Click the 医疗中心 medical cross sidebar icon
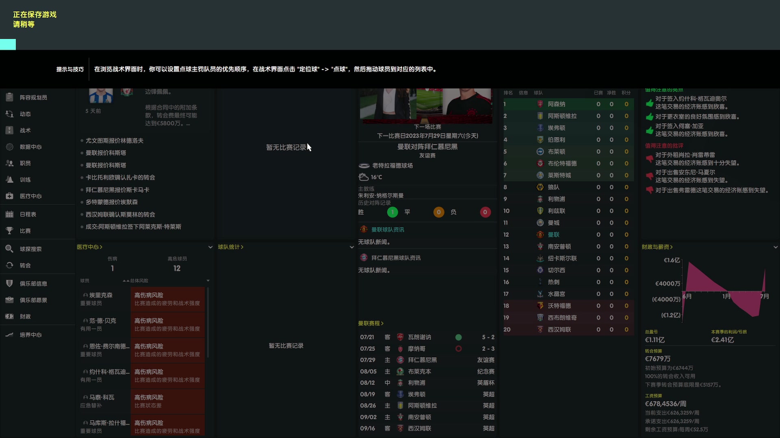The height and width of the screenshot is (438, 780). coord(9,196)
